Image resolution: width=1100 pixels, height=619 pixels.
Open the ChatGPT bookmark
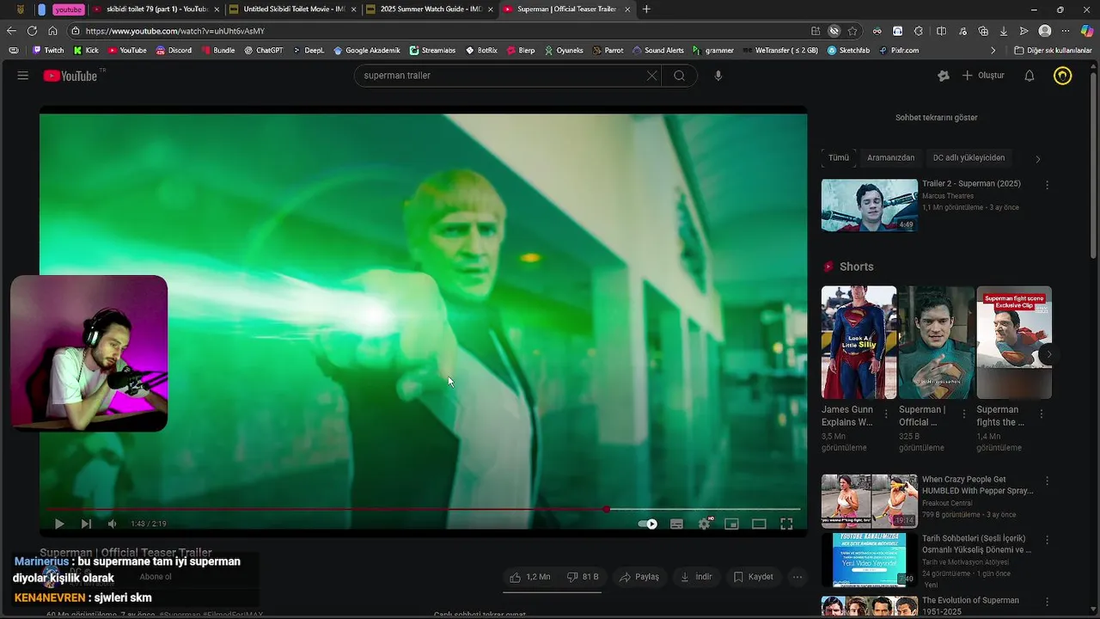[263, 51]
